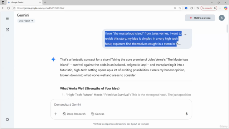Click the Gemini sparkle icon beside the response

pyautogui.click(x=53, y=59)
